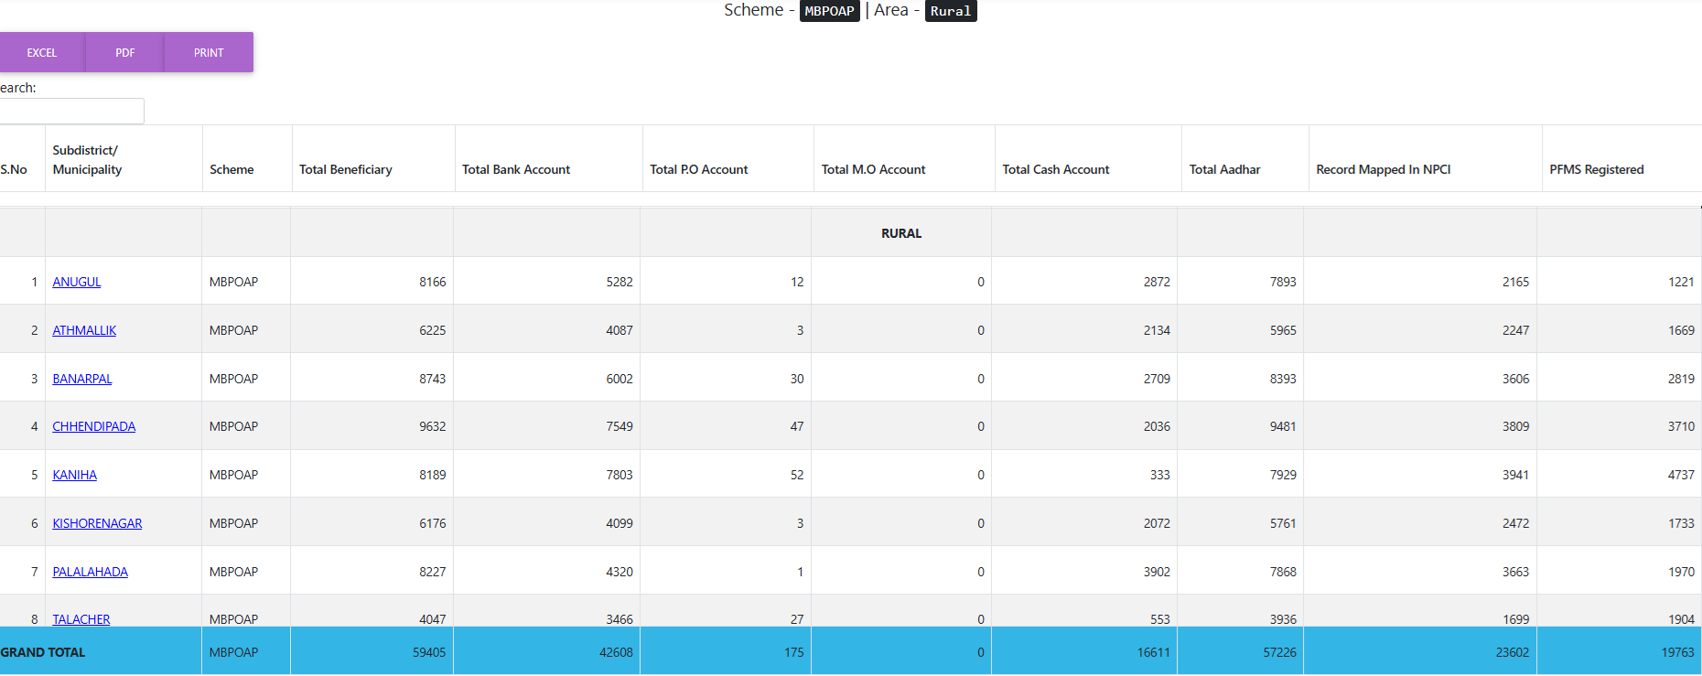The width and height of the screenshot is (1702, 676).
Task: Click the Rural area badge in title
Action: click(951, 11)
